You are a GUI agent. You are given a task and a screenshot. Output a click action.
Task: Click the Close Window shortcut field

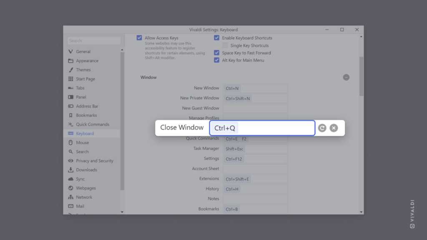(262, 128)
